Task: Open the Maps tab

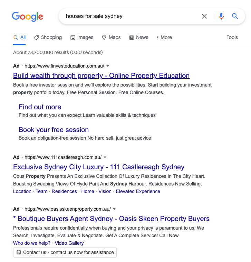Action: [111, 37]
